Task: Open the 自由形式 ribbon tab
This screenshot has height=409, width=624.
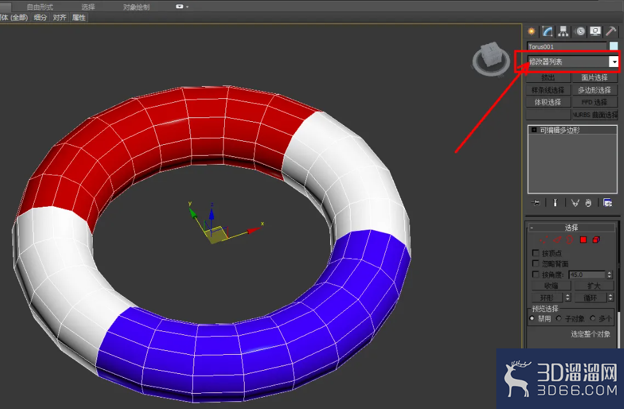Action: [x=40, y=7]
